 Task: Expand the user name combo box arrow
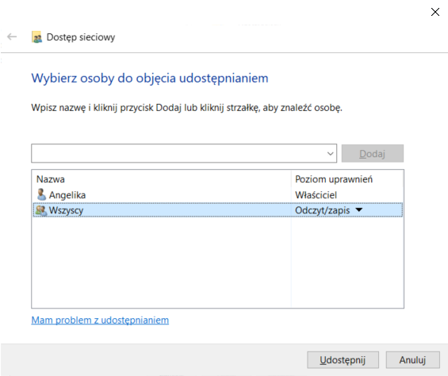coord(331,154)
